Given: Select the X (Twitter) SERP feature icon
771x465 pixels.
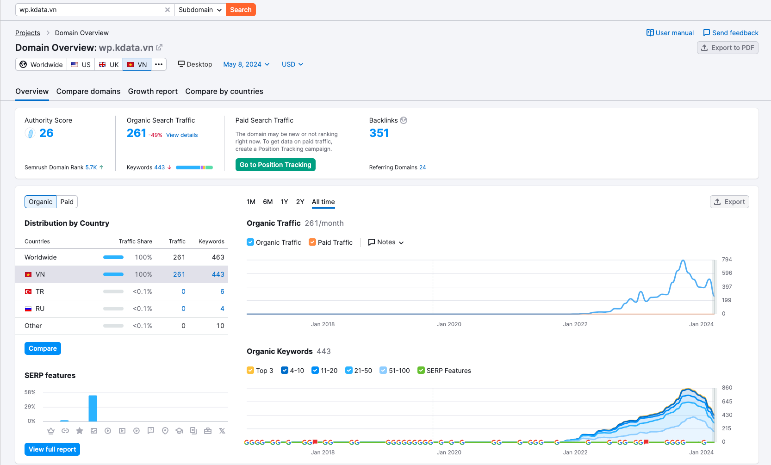Looking at the screenshot, I should 222,431.
